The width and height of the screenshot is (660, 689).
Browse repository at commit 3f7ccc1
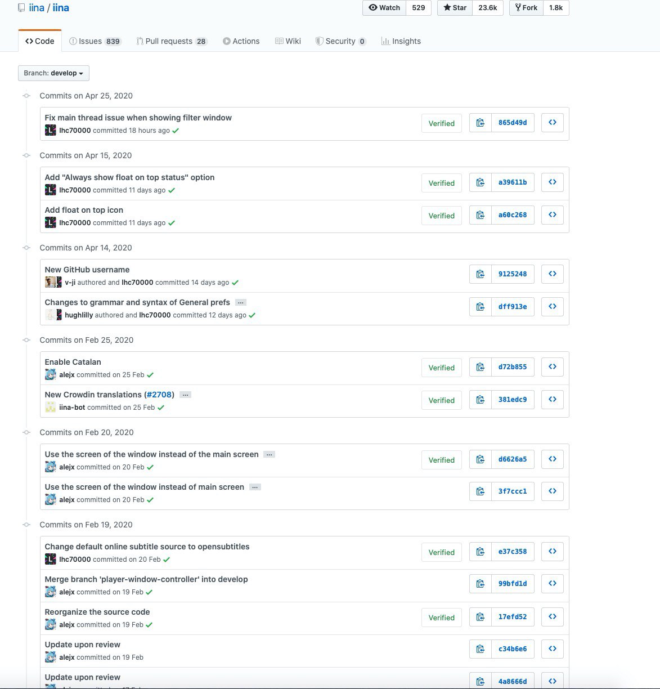click(553, 491)
